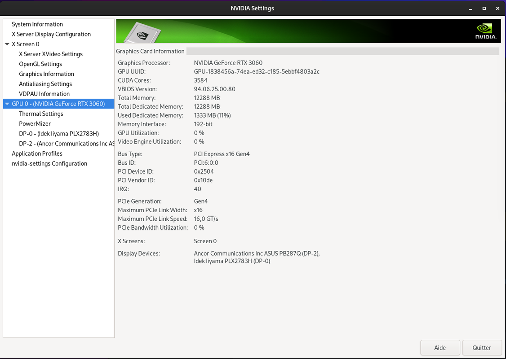Click X Screens value Screen 0

pyautogui.click(x=205, y=241)
